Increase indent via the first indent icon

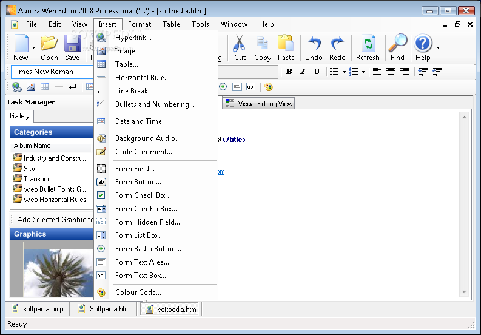[423, 72]
